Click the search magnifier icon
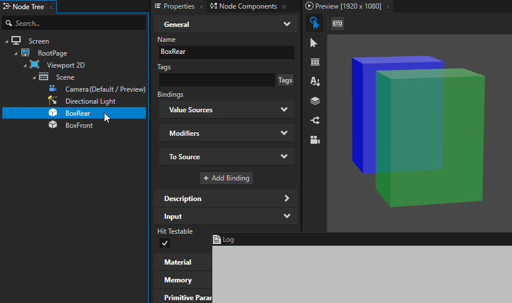The image size is (512, 303). [x=9, y=23]
